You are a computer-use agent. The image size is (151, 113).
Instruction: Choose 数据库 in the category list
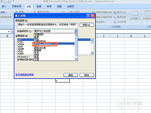coord(54,50)
